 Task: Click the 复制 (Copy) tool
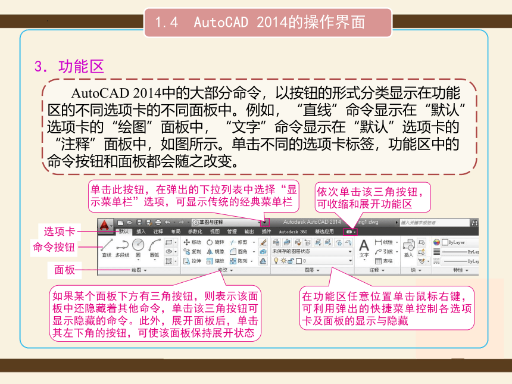click(192, 251)
